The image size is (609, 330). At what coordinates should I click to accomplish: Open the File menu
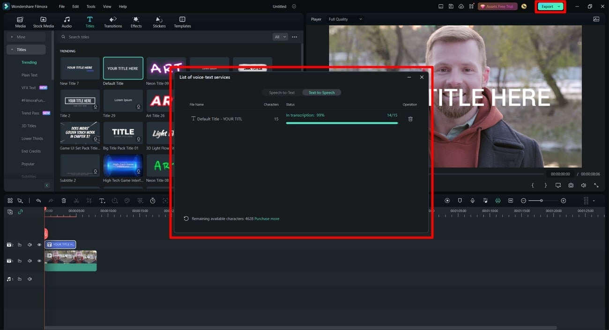pyautogui.click(x=62, y=7)
